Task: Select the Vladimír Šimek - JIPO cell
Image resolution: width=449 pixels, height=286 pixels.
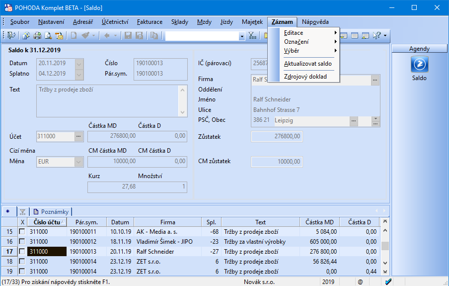Action: pos(167,242)
